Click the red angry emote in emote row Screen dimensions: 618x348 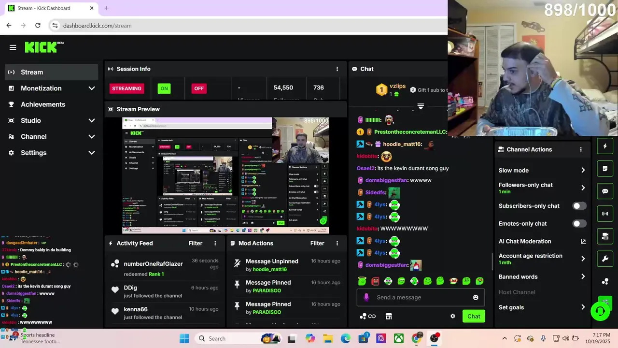click(x=375, y=281)
